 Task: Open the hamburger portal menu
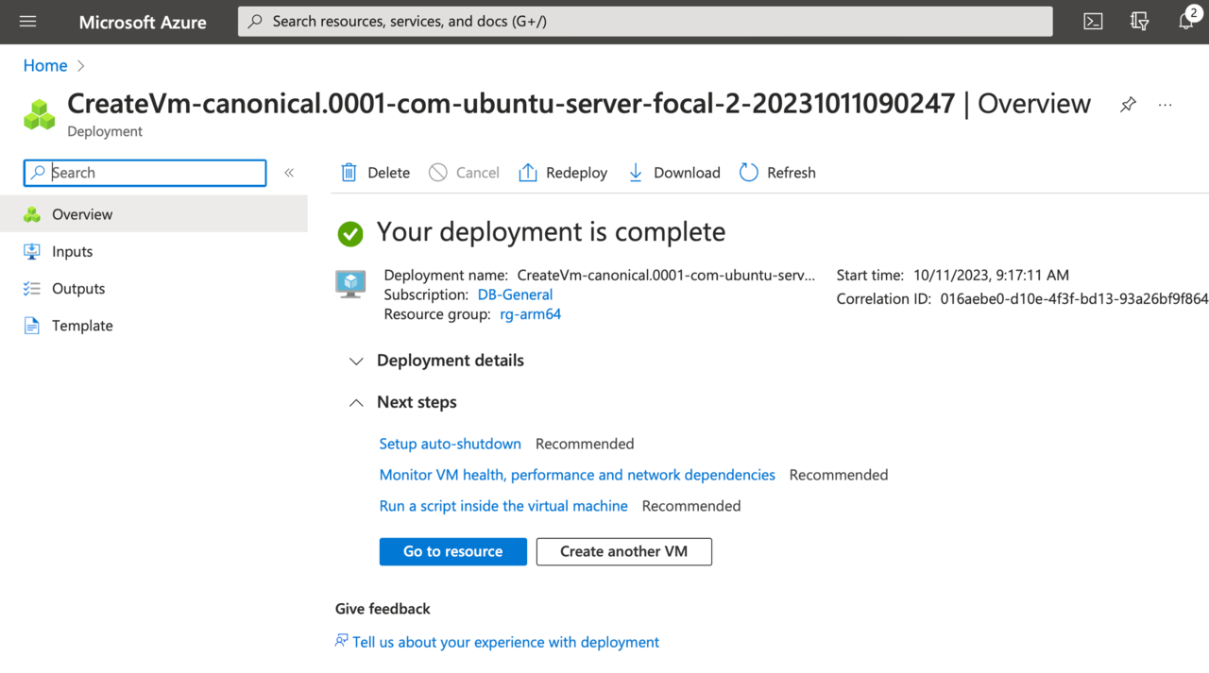27,22
